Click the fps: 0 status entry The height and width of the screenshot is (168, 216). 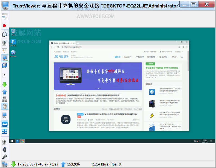click(116, 164)
